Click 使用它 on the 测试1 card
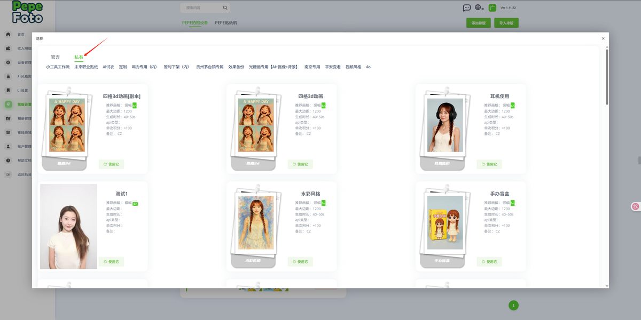The image size is (641, 320). pos(111,262)
